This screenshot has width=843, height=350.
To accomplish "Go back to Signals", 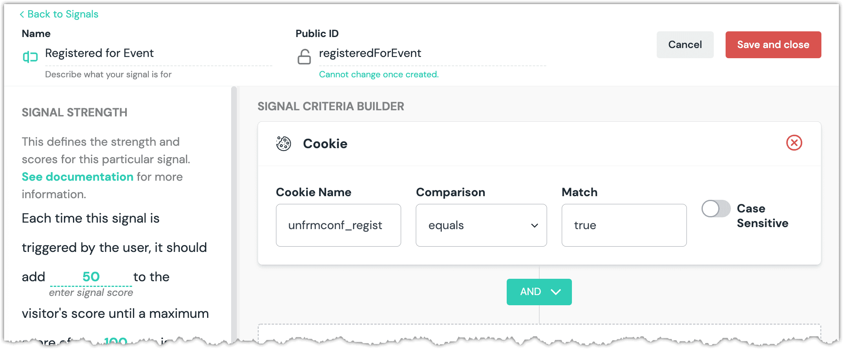I will click(63, 15).
